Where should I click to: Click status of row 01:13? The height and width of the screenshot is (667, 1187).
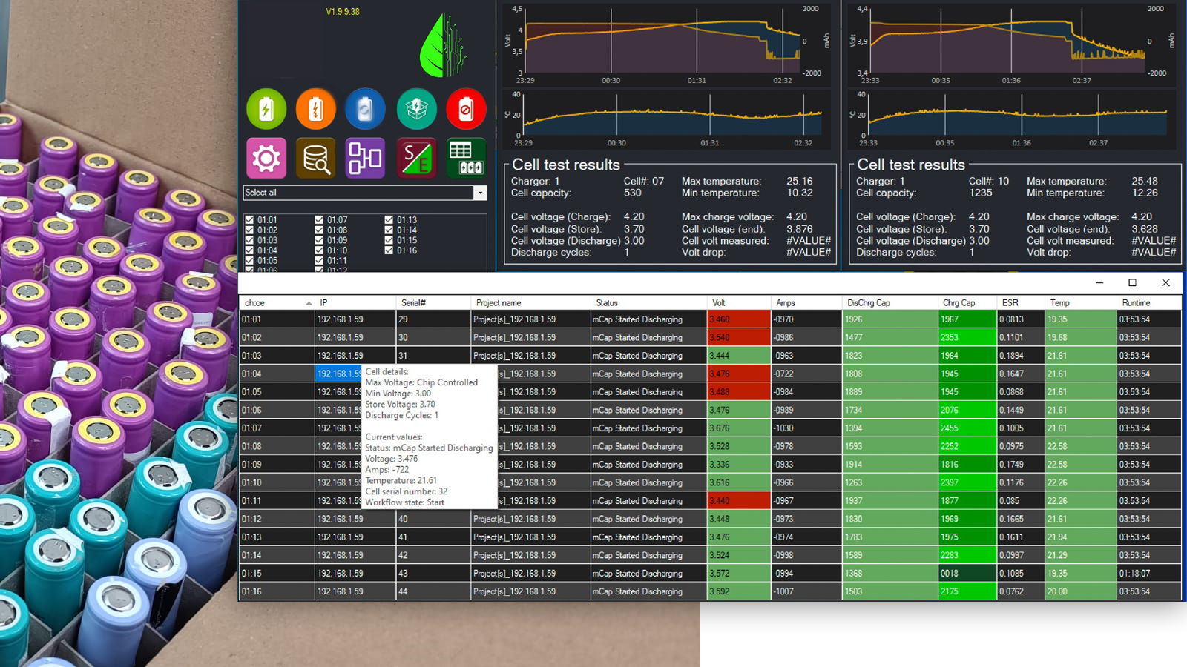(649, 537)
